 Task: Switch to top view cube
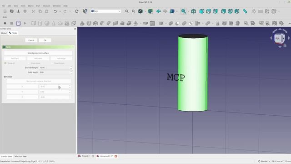pyautogui.click(x=208, y=11)
